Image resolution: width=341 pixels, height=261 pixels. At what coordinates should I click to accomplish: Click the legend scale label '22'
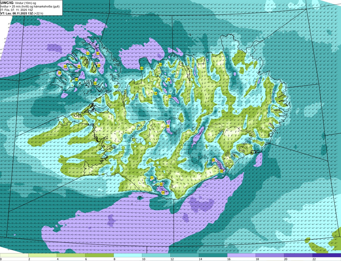314,259
